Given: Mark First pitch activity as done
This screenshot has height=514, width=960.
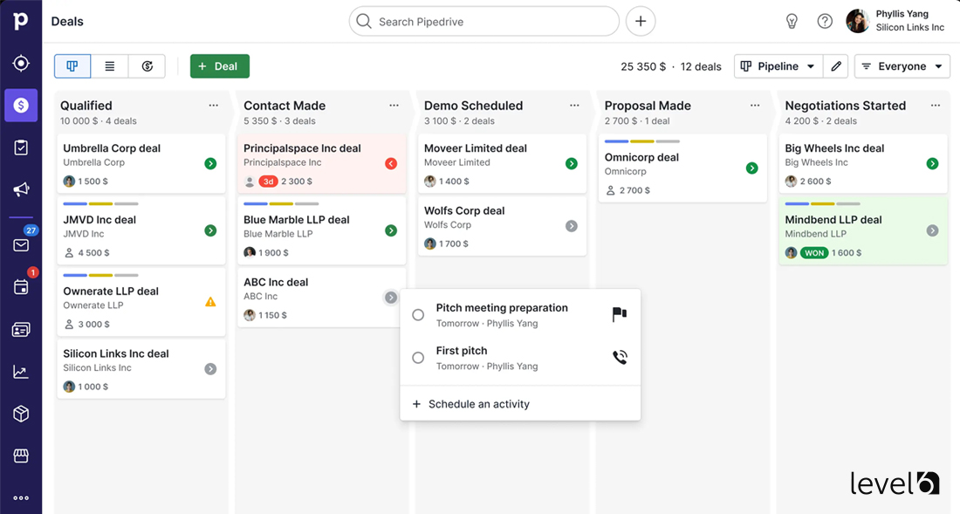Looking at the screenshot, I should click(418, 358).
